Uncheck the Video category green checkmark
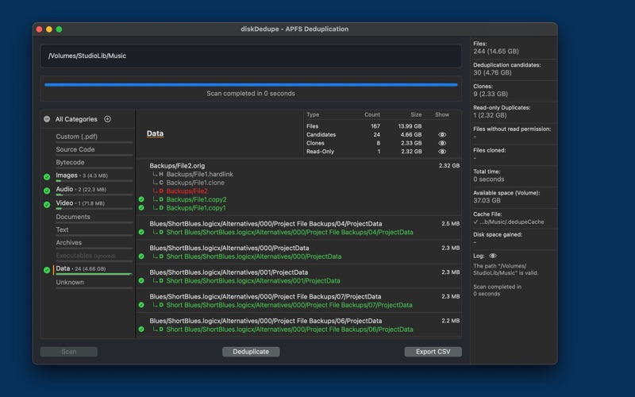 pyautogui.click(x=47, y=204)
